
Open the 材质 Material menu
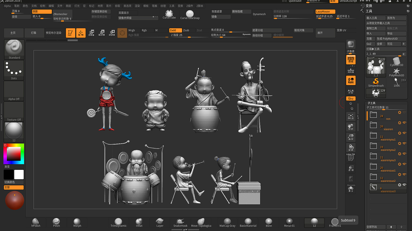(100, 6)
